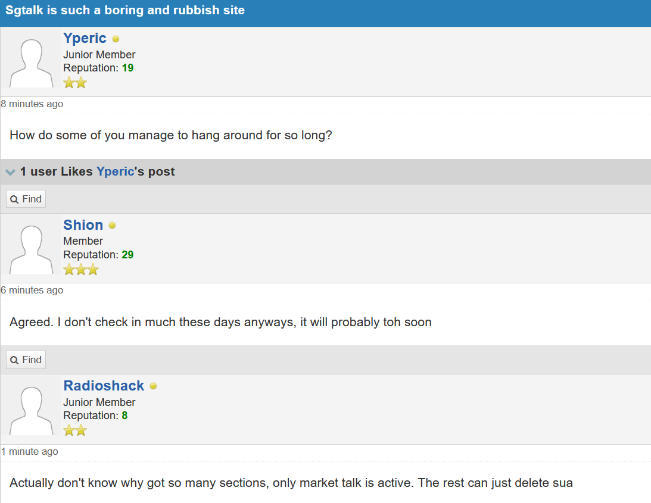View Yperic's reputation score 19
651x503 pixels.
click(127, 68)
